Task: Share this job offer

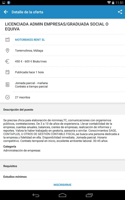Action: pos(120,12)
